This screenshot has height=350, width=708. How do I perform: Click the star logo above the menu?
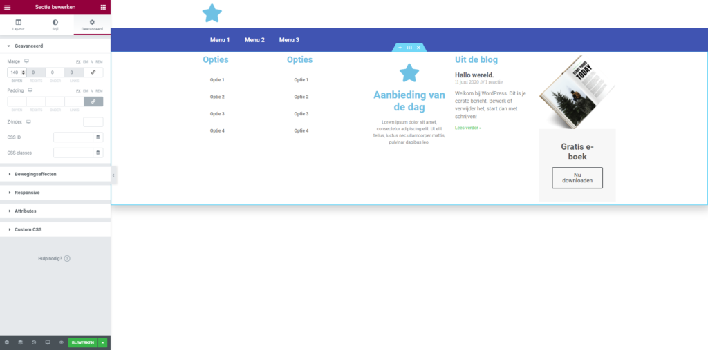coord(212,13)
